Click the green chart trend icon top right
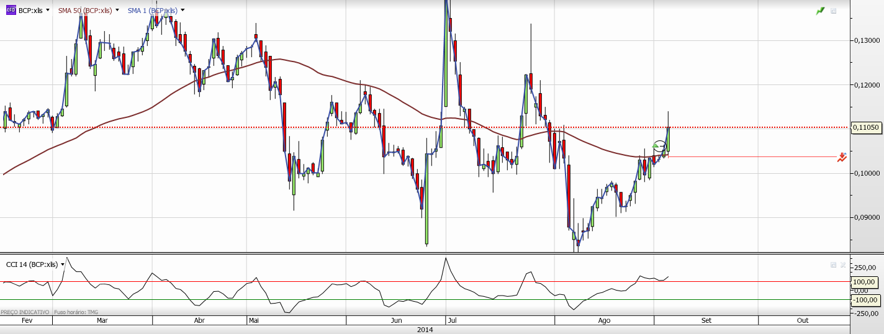The image size is (884, 334). click(x=820, y=11)
